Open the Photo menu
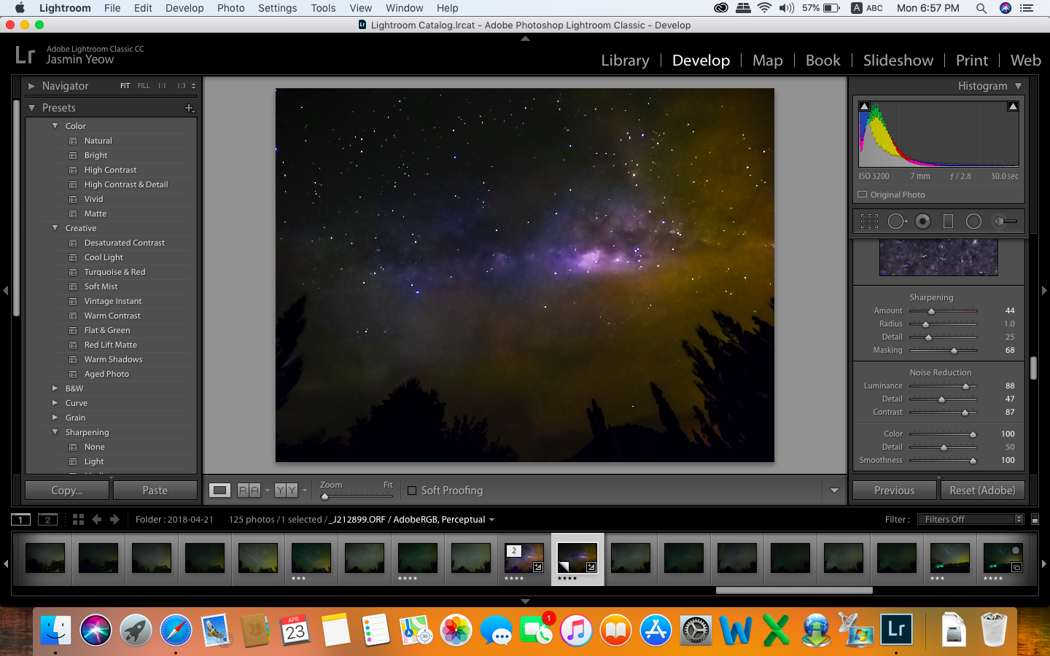The height and width of the screenshot is (656, 1050). tap(230, 8)
